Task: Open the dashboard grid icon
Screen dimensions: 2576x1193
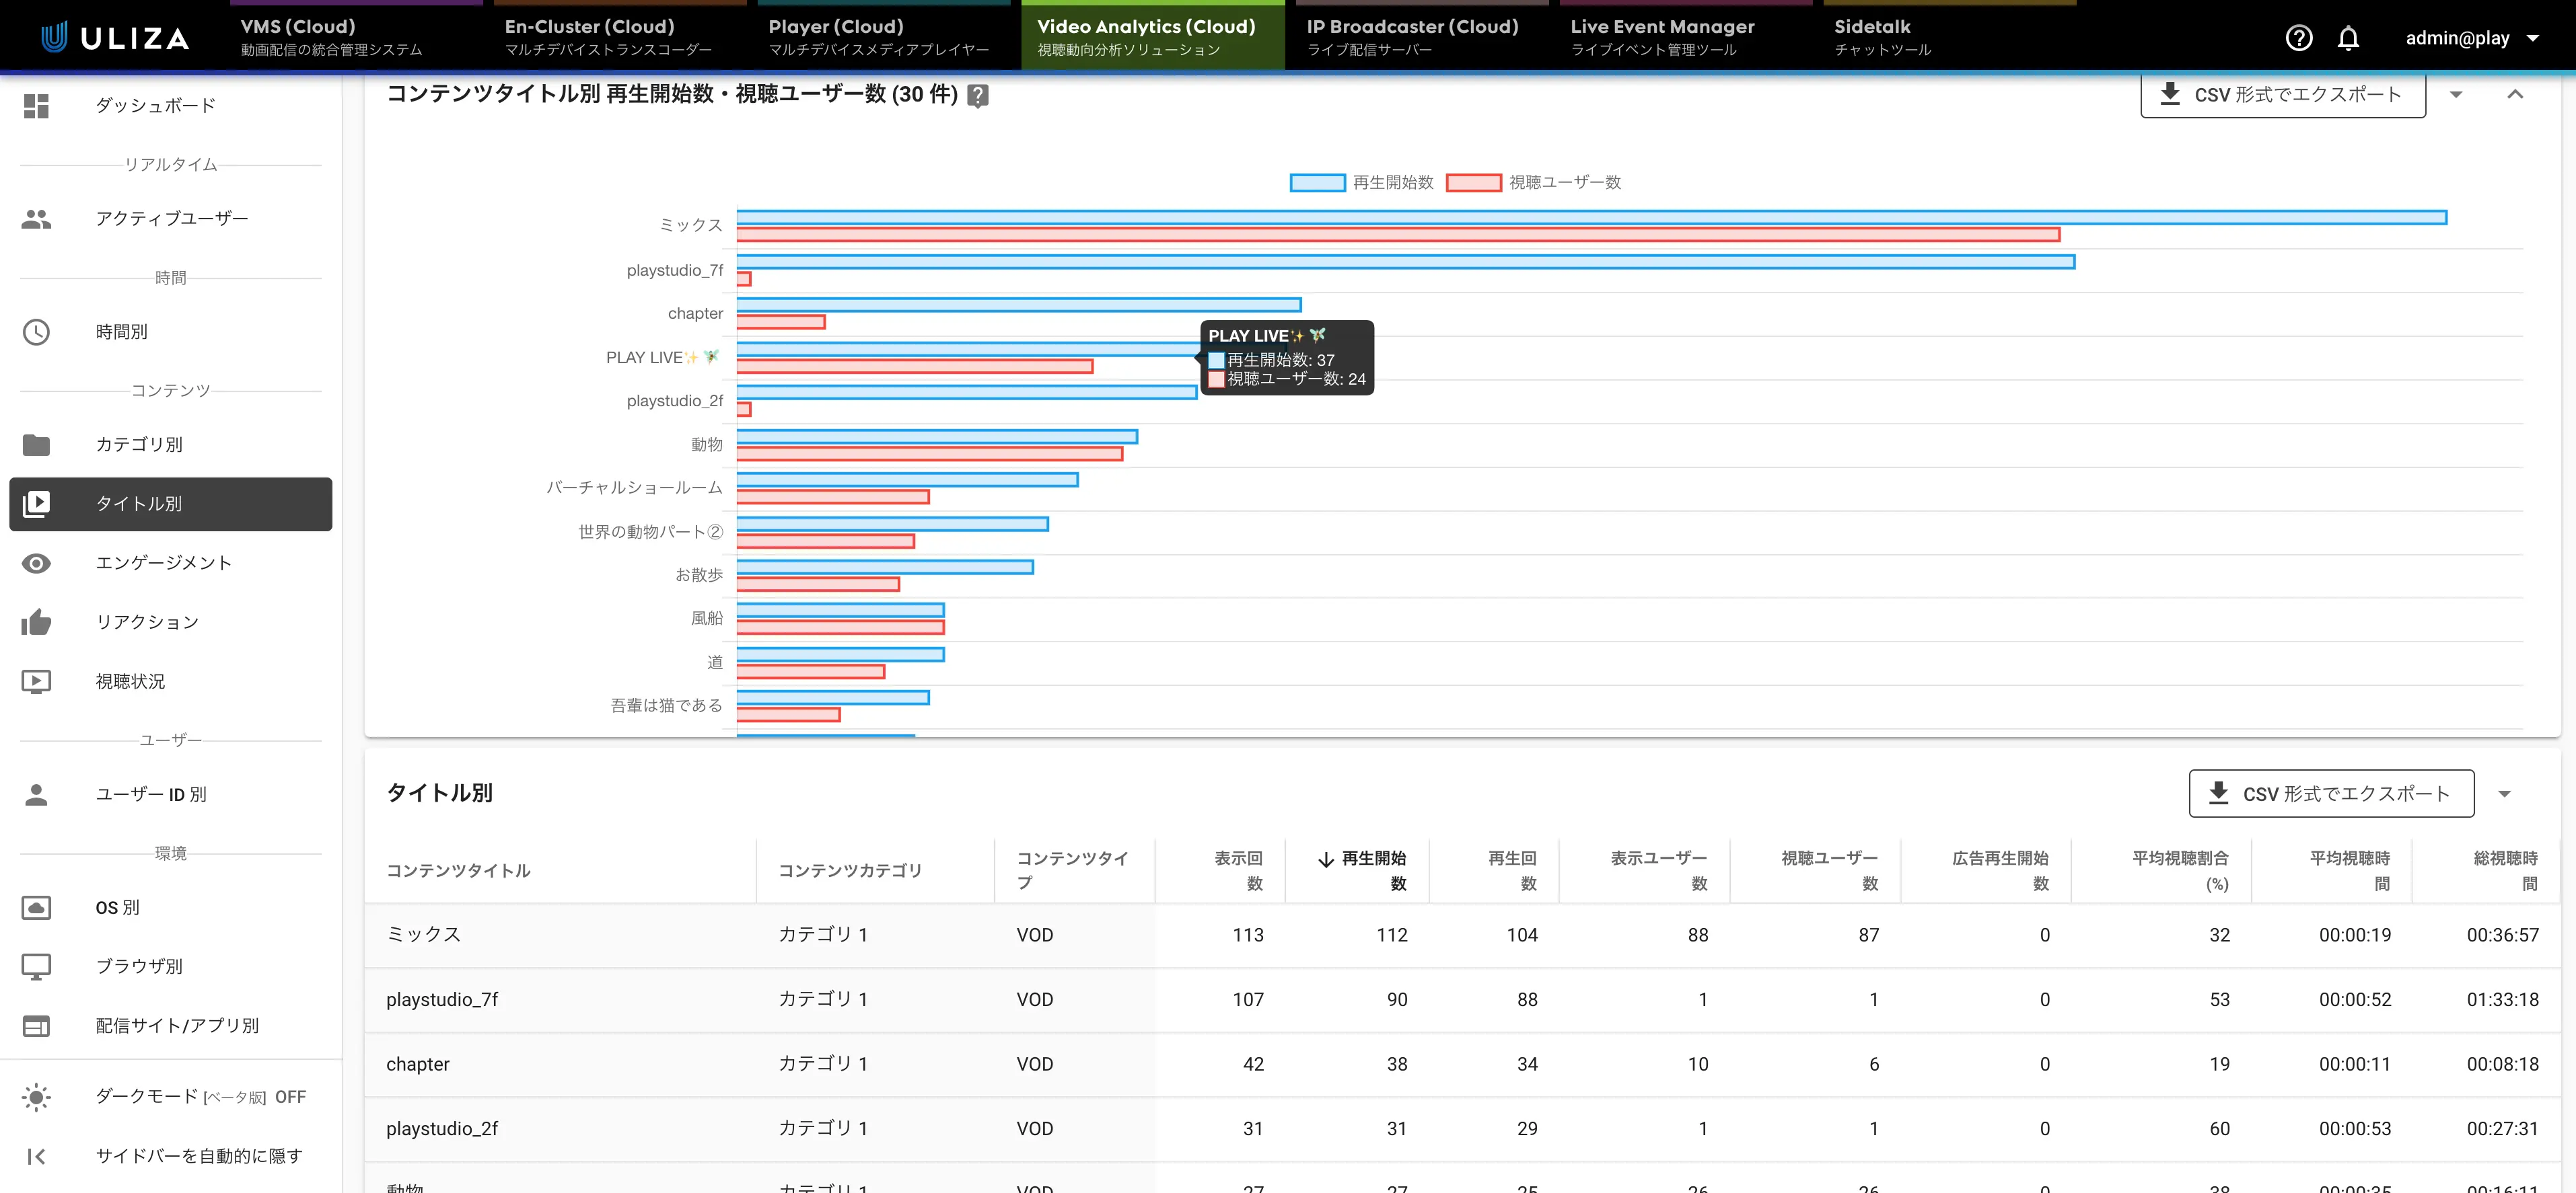Action: (x=36, y=106)
